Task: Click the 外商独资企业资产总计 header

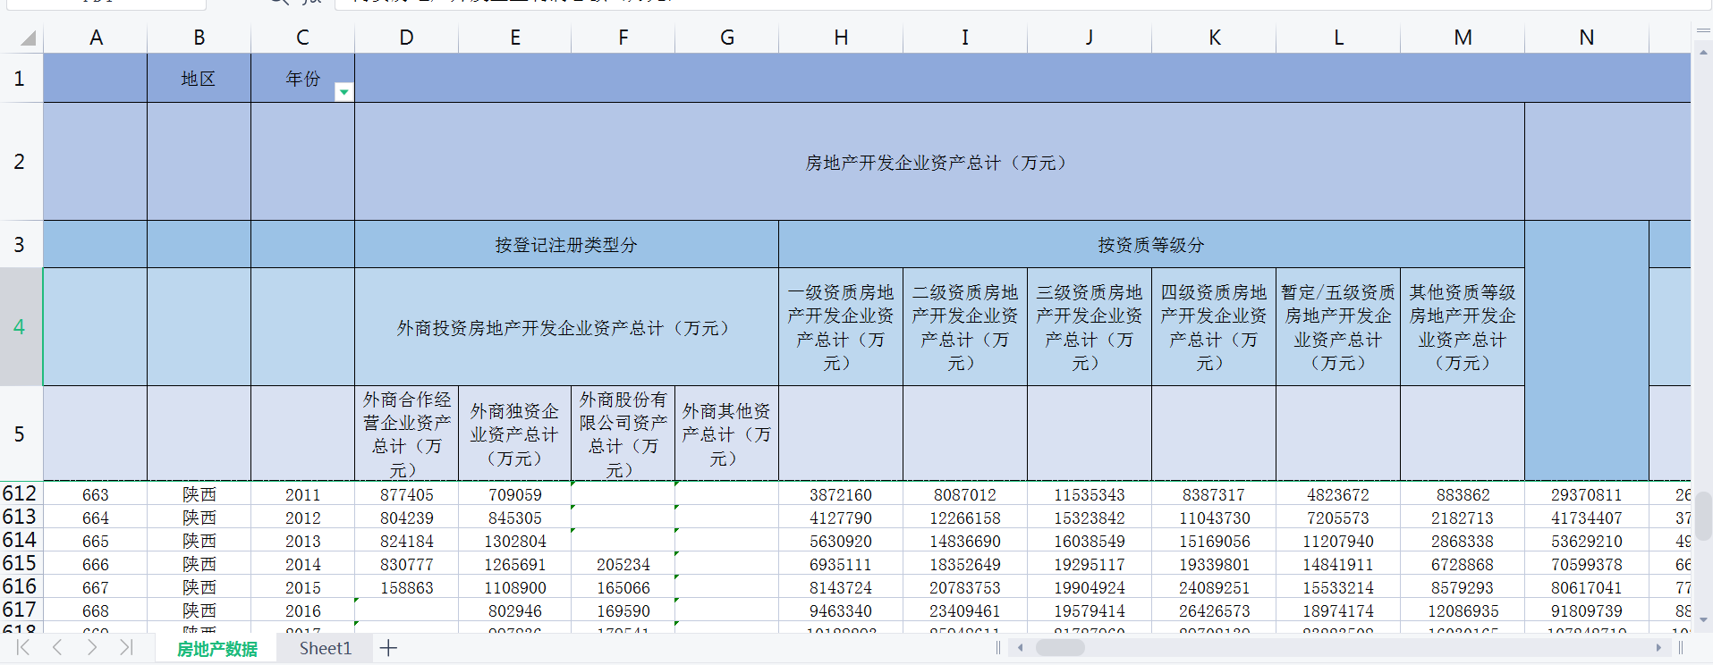Action: 515,434
